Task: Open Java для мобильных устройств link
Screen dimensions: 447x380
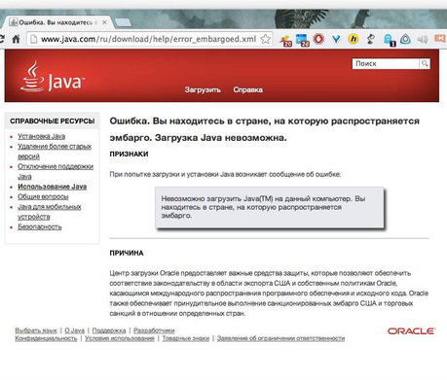Action: click(50, 212)
